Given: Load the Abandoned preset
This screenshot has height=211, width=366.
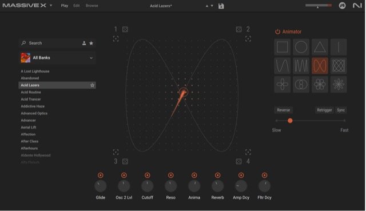Looking at the screenshot, I should tap(30, 78).
